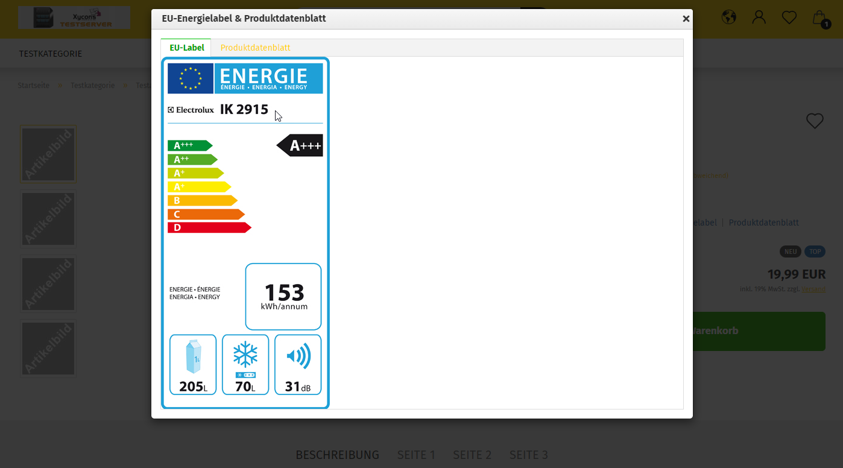Add product to wishlist heart icon
This screenshot has height=468, width=843.
pos(815,121)
